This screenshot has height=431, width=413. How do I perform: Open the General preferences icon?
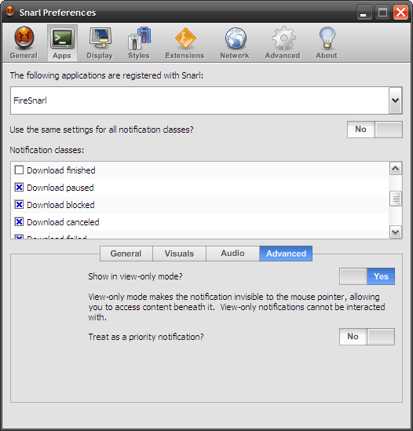point(24,43)
